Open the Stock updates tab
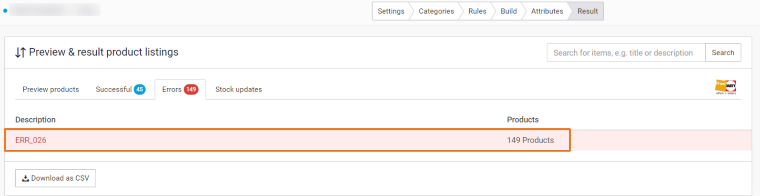Image resolution: width=760 pixels, height=196 pixels. pos(239,89)
